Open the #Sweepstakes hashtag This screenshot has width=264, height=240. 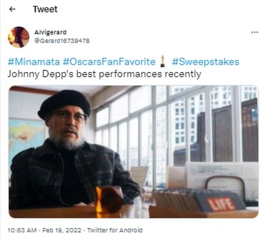click(205, 62)
